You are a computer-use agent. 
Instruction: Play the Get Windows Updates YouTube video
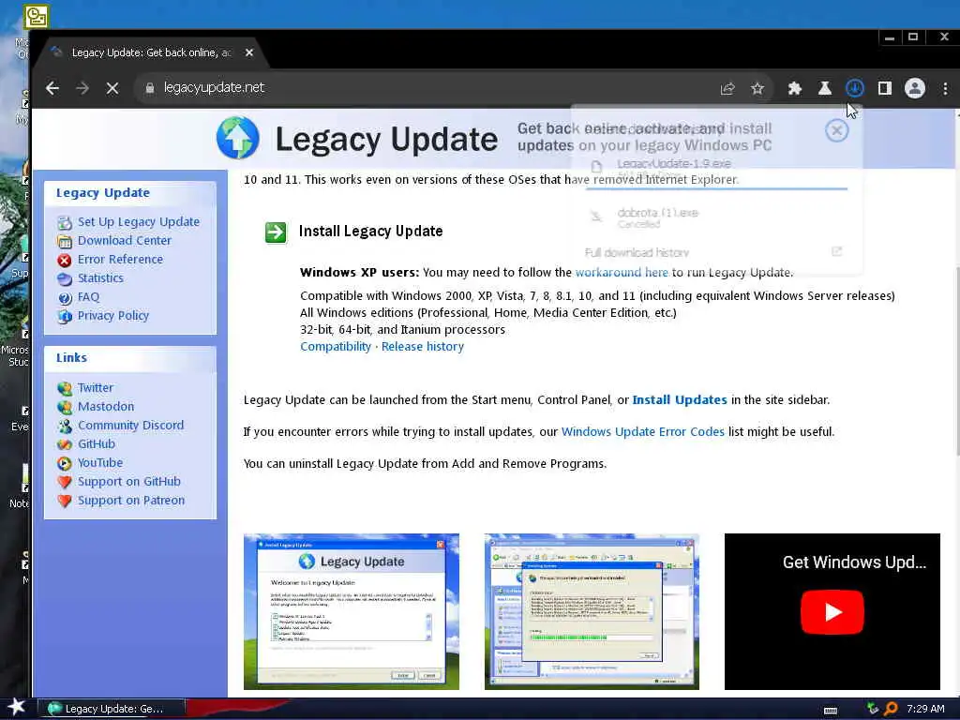tap(832, 611)
